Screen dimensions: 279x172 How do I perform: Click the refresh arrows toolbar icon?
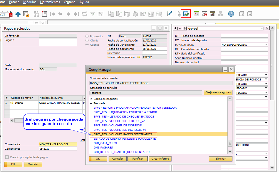[85, 14]
